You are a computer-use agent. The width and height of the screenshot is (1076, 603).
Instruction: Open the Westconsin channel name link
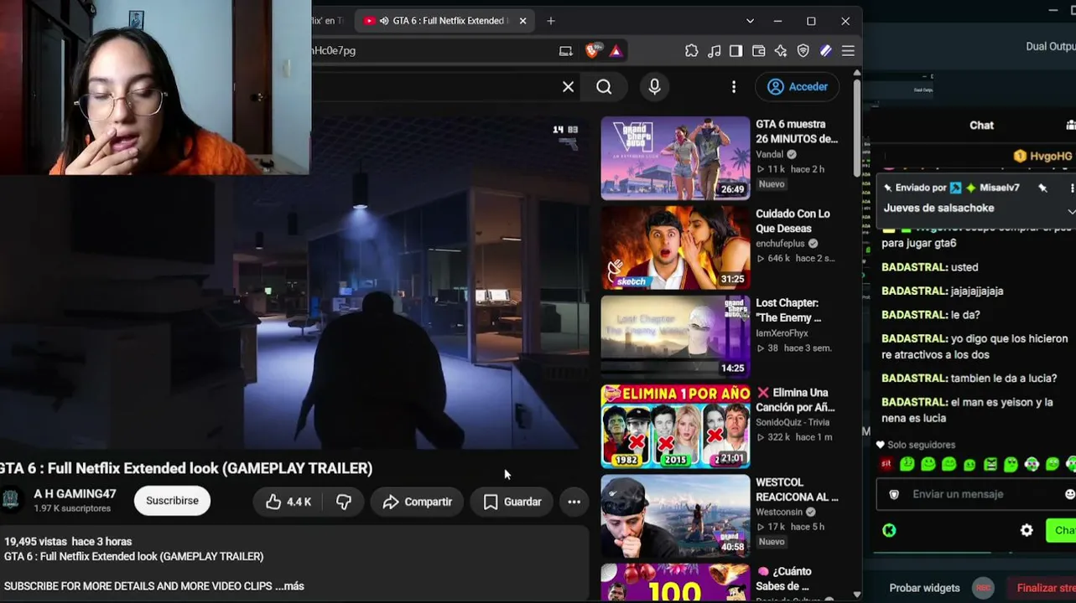pos(779,512)
